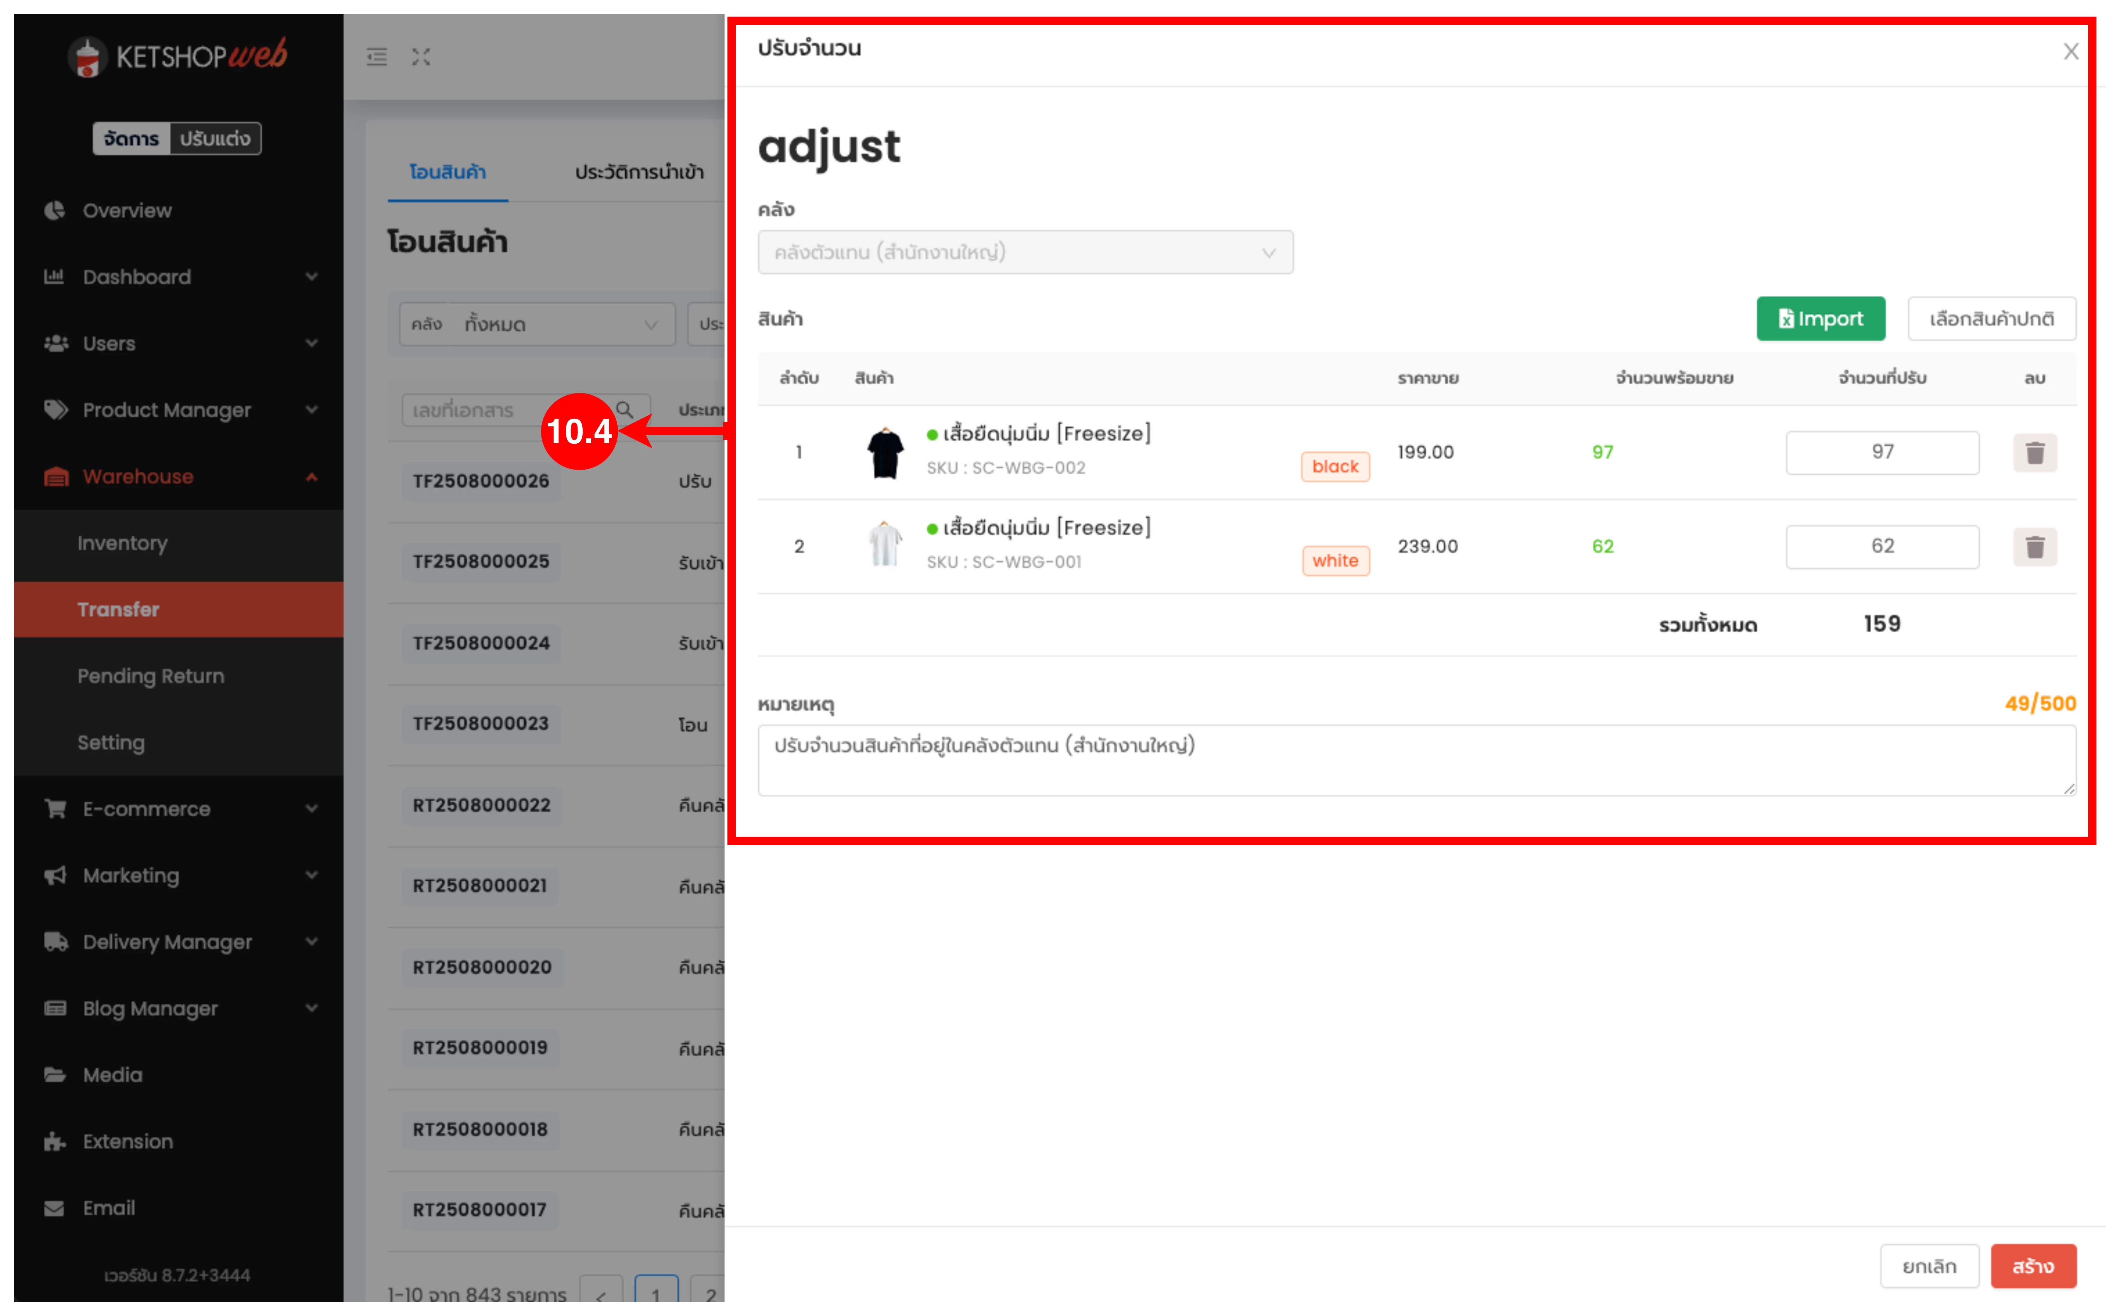Open Inventory under Warehouse
This screenshot has height=1316, width=2120.
tap(123, 543)
